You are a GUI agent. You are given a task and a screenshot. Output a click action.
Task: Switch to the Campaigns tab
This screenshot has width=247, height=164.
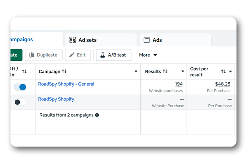pyautogui.click(x=37, y=39)
